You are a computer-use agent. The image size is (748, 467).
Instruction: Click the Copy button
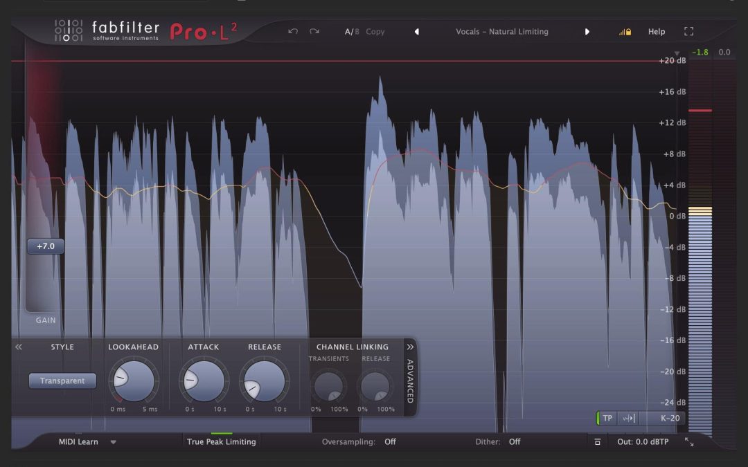coord(375,32)
